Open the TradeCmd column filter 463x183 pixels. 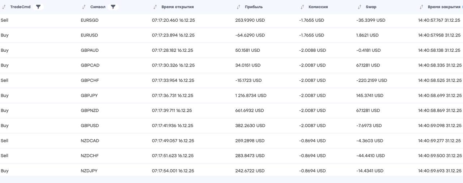click(x=38, y=7)
